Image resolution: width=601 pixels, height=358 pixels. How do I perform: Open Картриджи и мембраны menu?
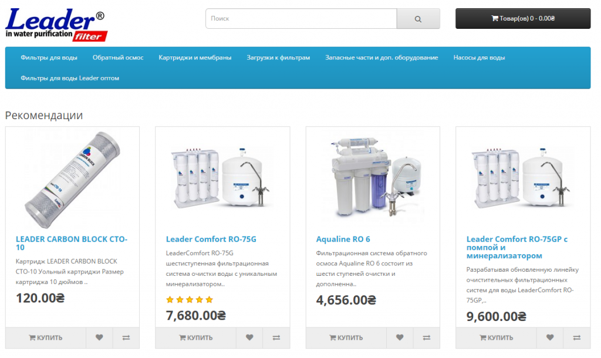[195, 58]
